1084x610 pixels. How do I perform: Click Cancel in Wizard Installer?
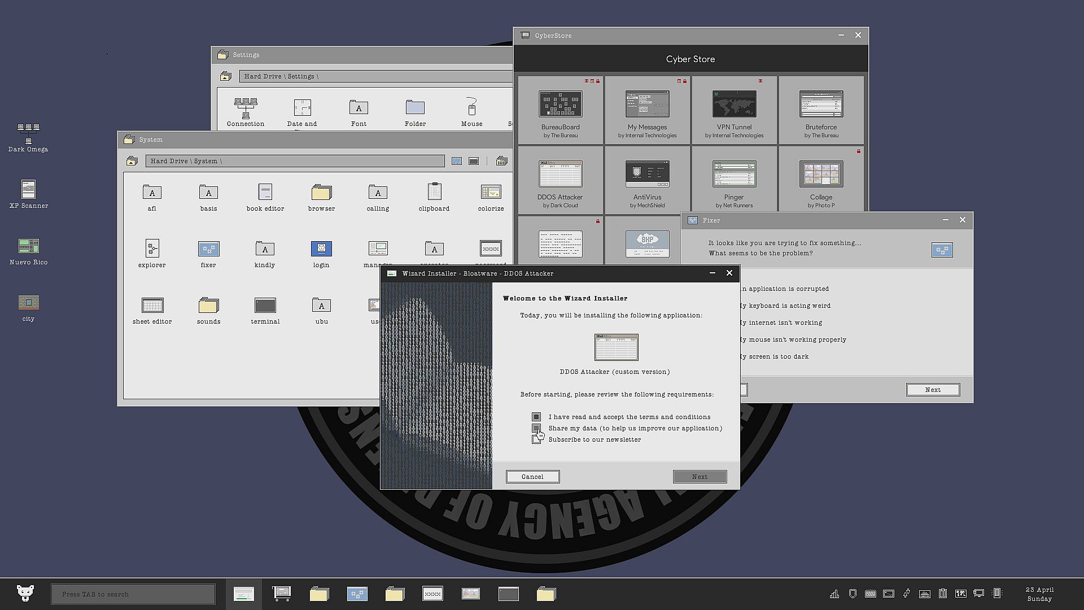click(532, 477)
